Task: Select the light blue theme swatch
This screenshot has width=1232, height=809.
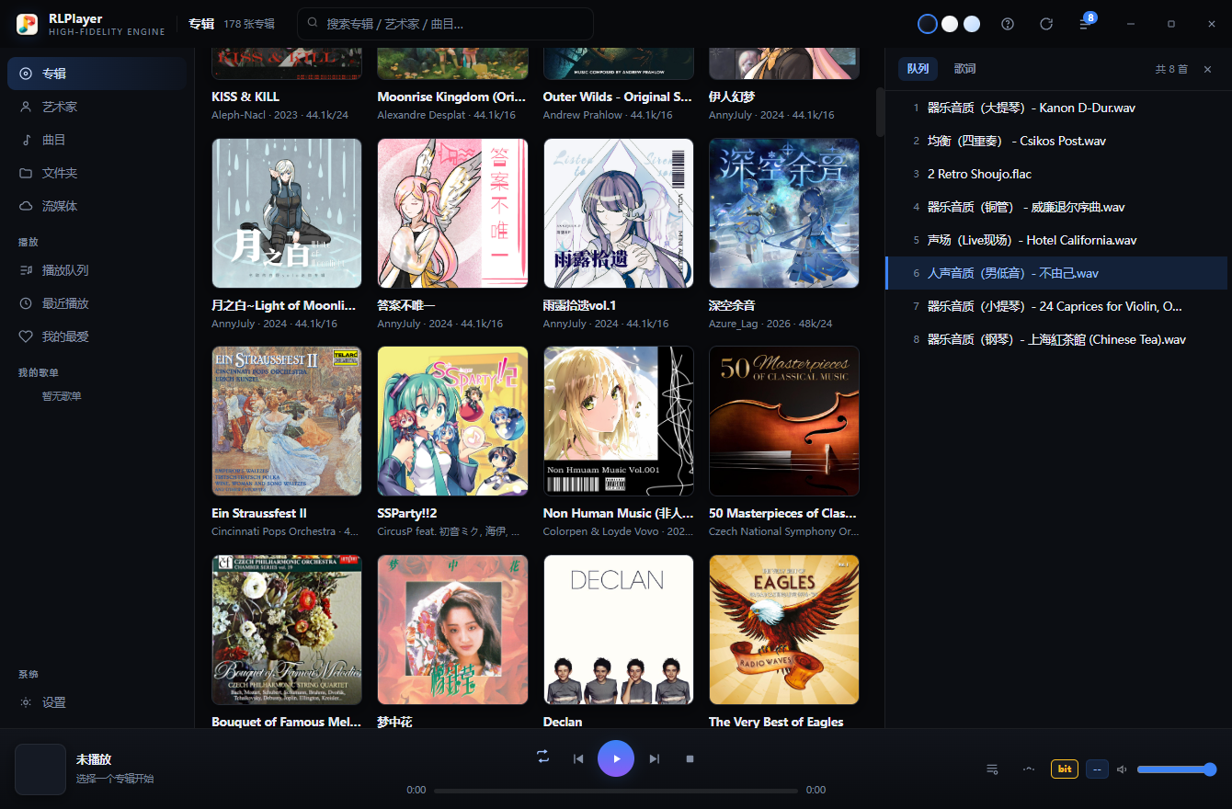Action: click(972, 24)
